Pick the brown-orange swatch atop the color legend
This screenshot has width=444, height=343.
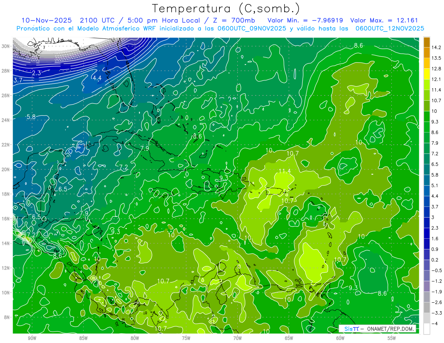point(427,42)
